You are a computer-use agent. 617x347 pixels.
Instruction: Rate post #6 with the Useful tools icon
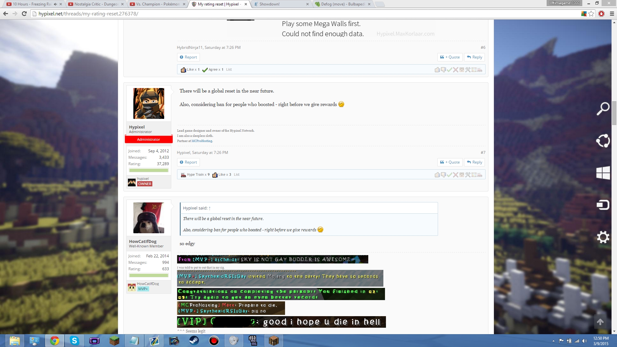(x=468, y=70)
